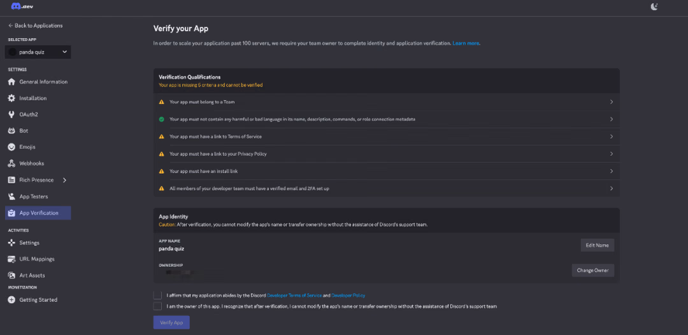Click warning icon beside Privacy Policy rule
The image size is (688, 335).
point(161,154)
